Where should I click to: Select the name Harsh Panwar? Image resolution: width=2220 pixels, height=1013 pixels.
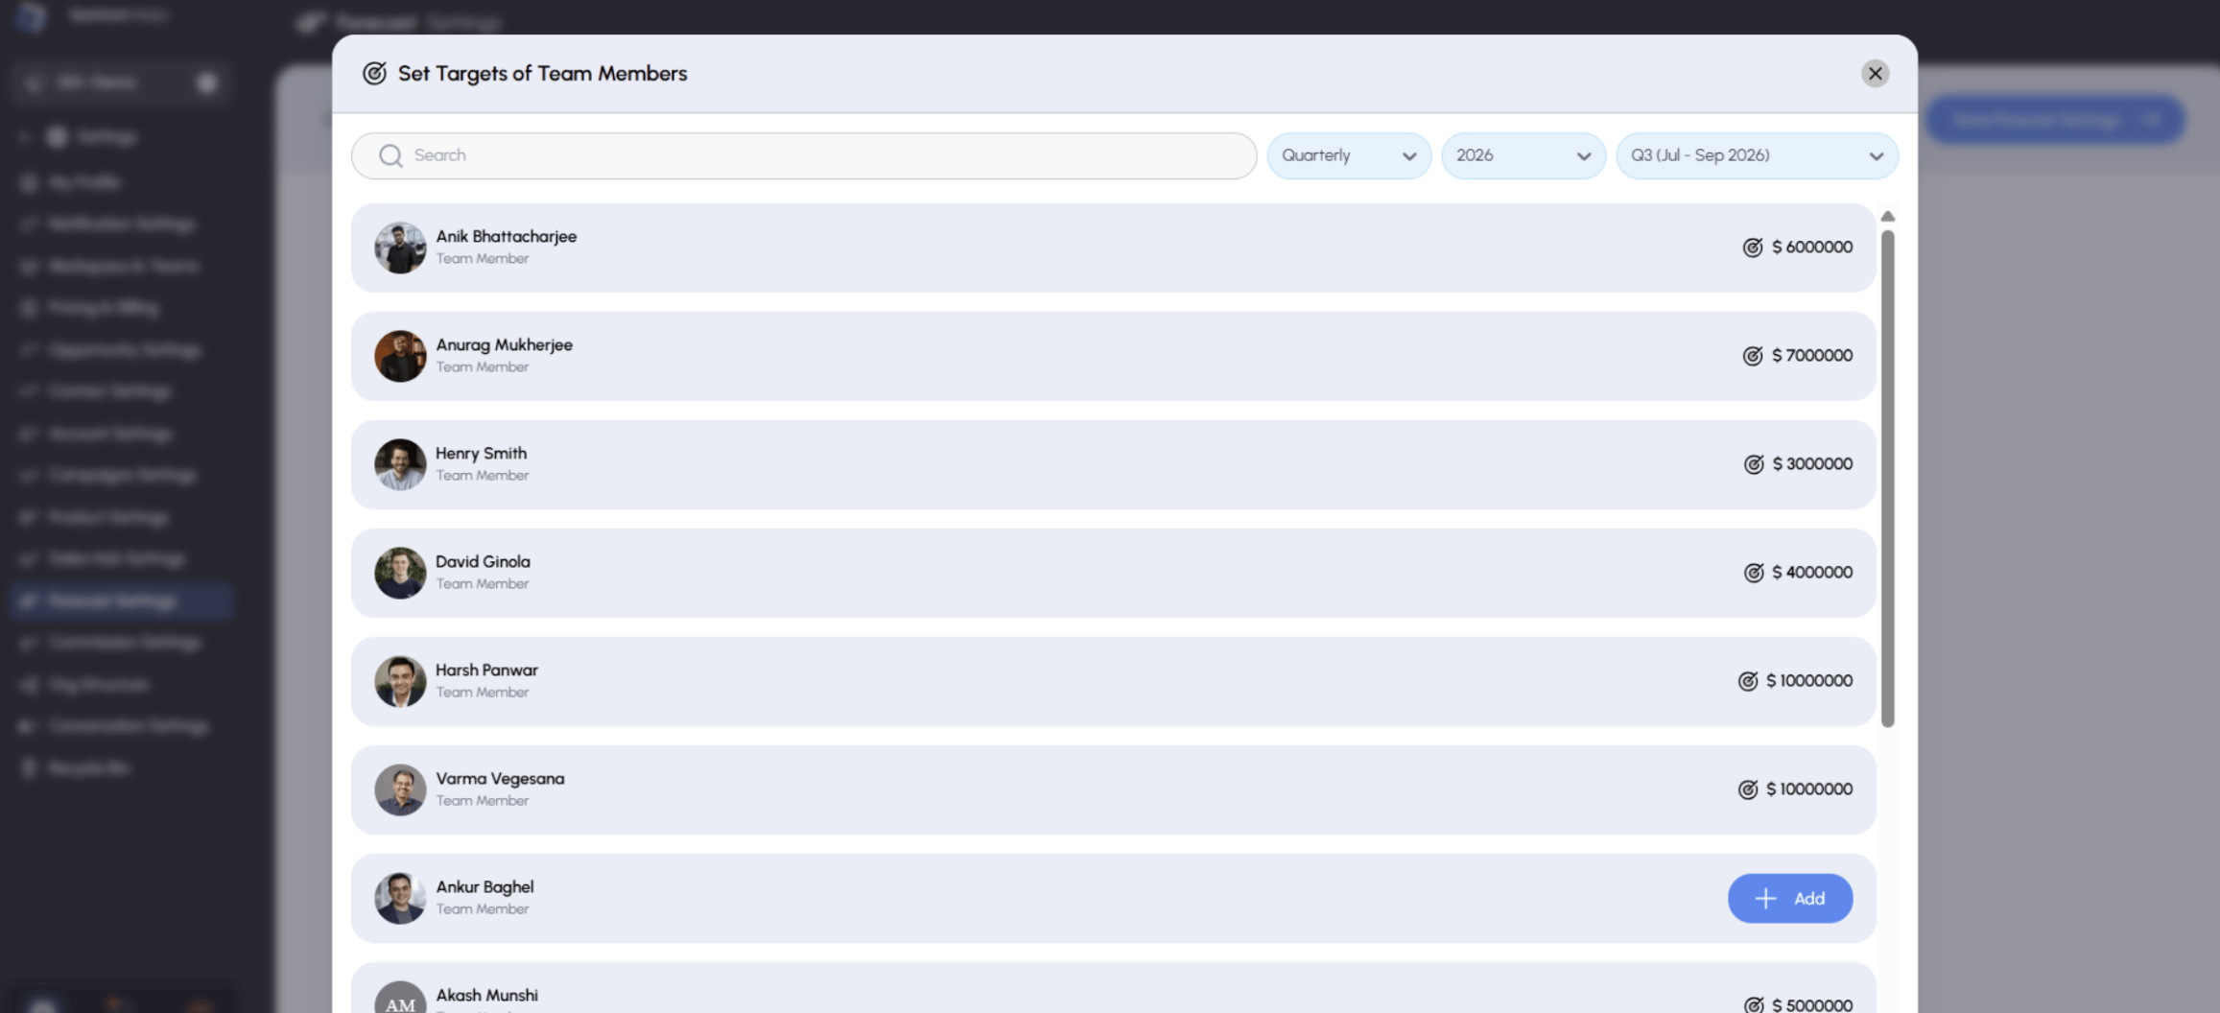[x=486, y=671]
